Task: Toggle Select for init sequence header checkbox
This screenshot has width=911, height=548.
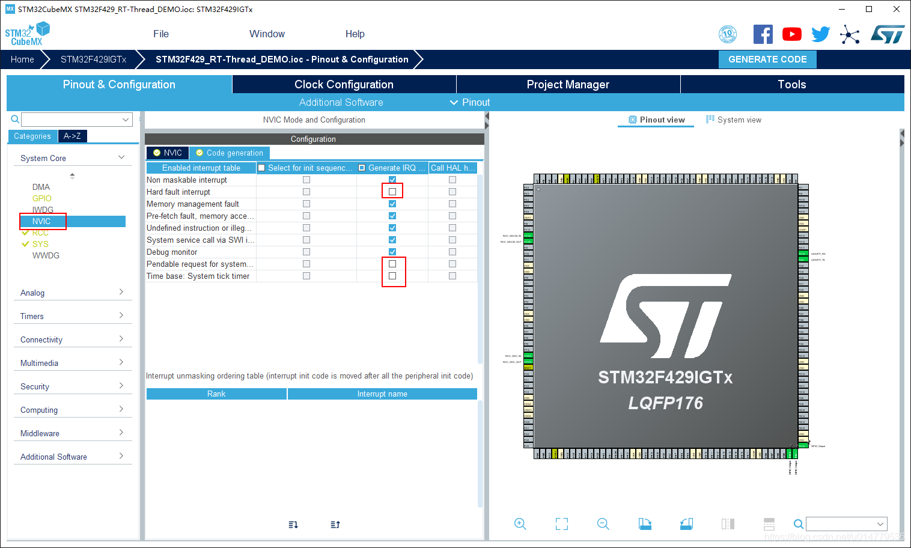Action: (x=261, y=168)
